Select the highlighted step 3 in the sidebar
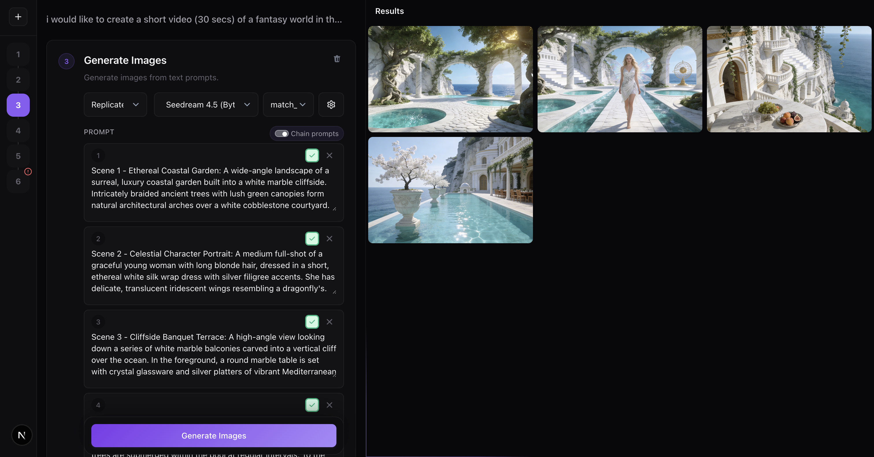Screen dimensions: 874x457 (x=18, y=105)
